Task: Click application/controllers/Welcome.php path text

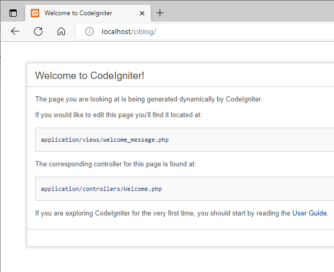Action: coord(102,189)
